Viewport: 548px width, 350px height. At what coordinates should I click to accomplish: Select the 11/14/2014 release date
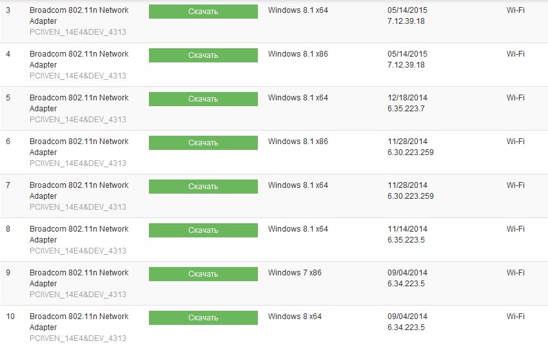[407, 229]
